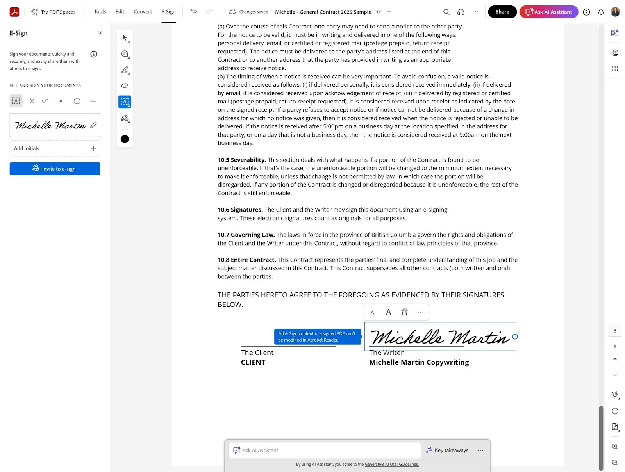
Task: Open the Tools menu
Action: (100, 12)
